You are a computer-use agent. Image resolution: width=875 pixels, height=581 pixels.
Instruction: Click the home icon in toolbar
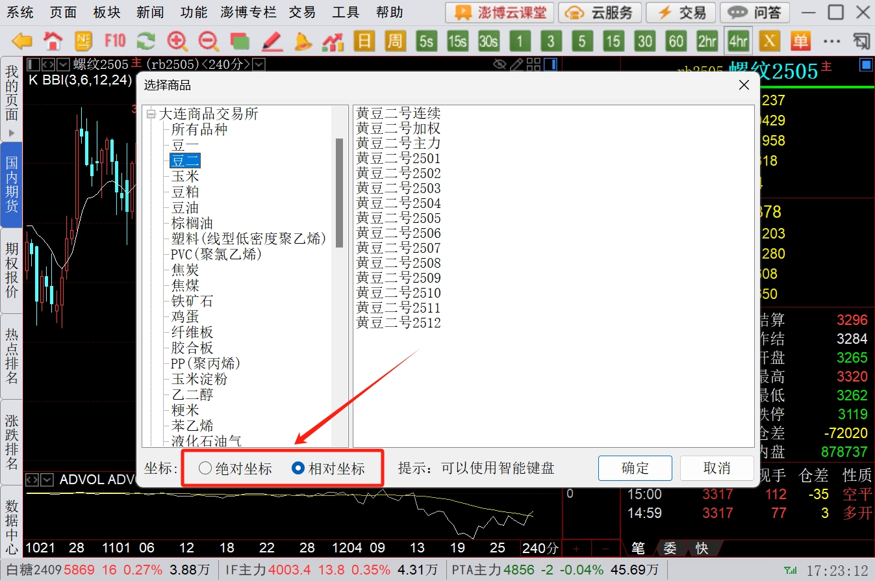(53, 42)
